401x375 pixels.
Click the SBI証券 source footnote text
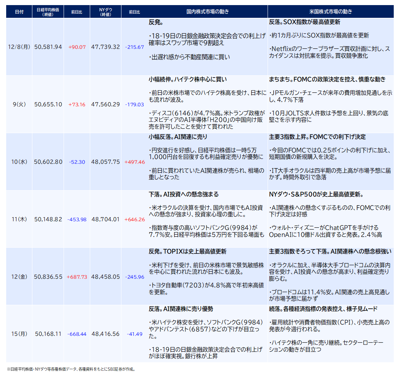[85, 369]
